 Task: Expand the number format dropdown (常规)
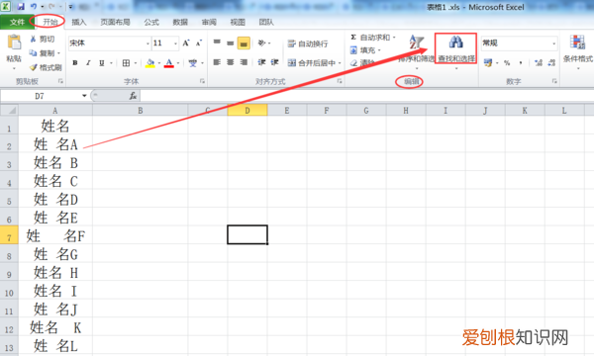pos(553,44)
